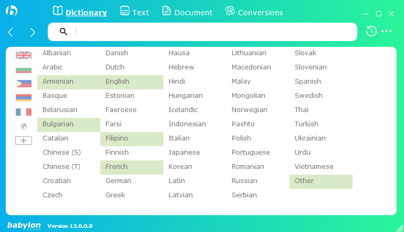404x232 pixels.
Task: Select Czech in the language list
Action: tap(53, 195)
